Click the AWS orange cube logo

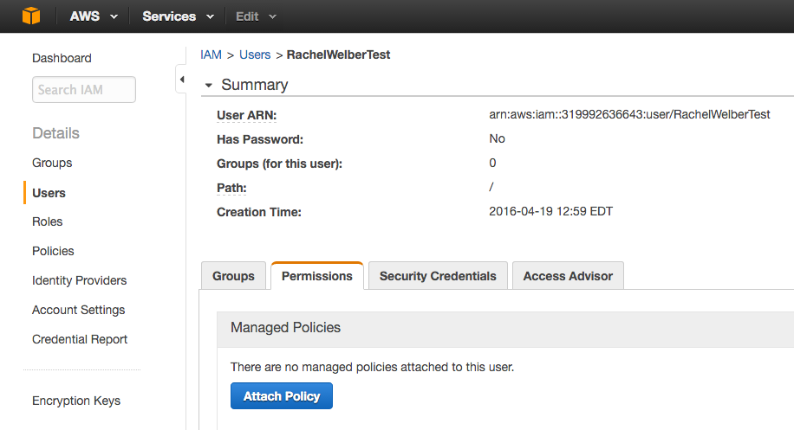pos(31,16)
